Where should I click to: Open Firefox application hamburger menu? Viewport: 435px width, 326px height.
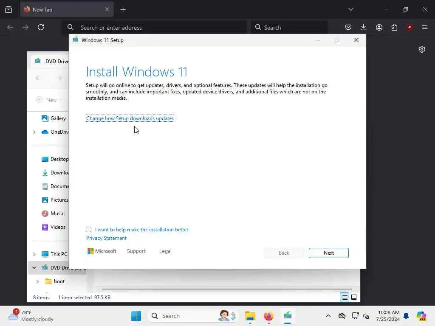[425, 27]
